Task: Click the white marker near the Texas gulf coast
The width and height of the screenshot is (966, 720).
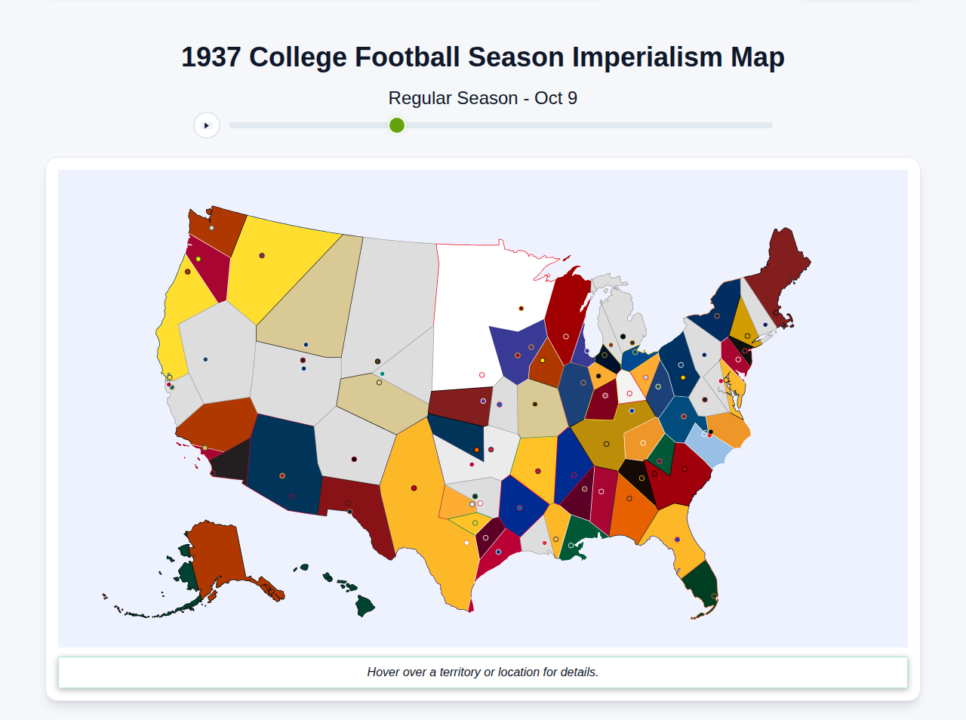Action: click(x=466, y=543)
